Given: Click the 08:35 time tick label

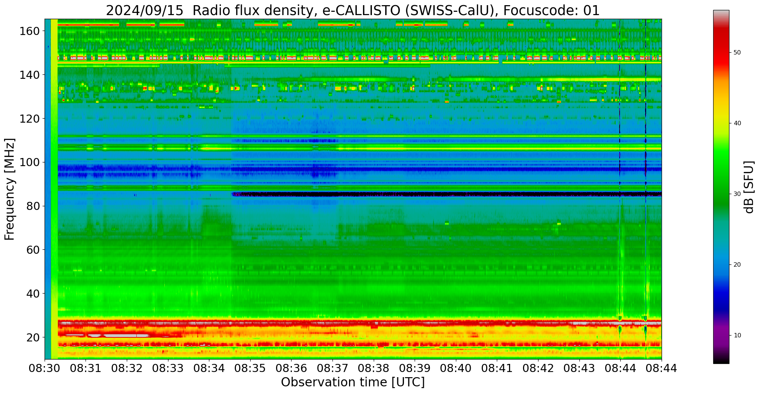Looking at the screenshot, I should (251, 368).
